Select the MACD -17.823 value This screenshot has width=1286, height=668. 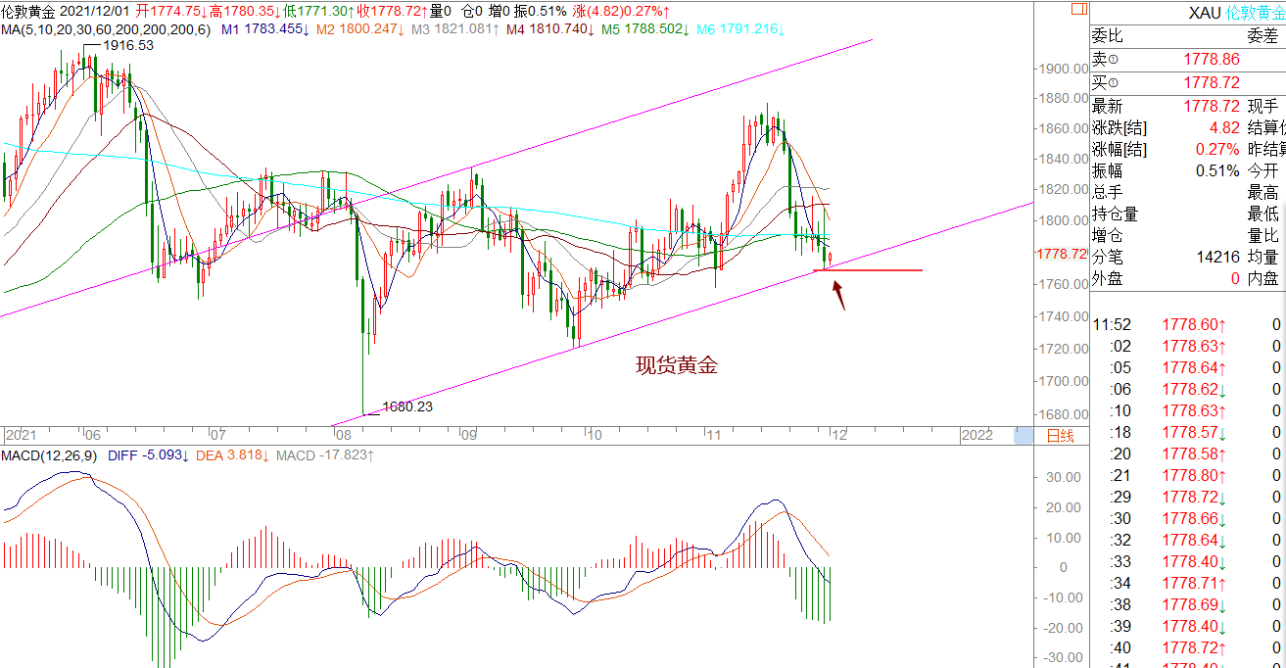pyautogui.click(x=325, y=455)
